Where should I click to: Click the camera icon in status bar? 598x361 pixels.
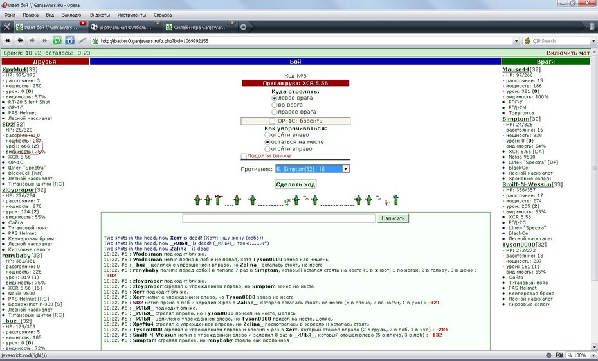[x=559, y=355]
